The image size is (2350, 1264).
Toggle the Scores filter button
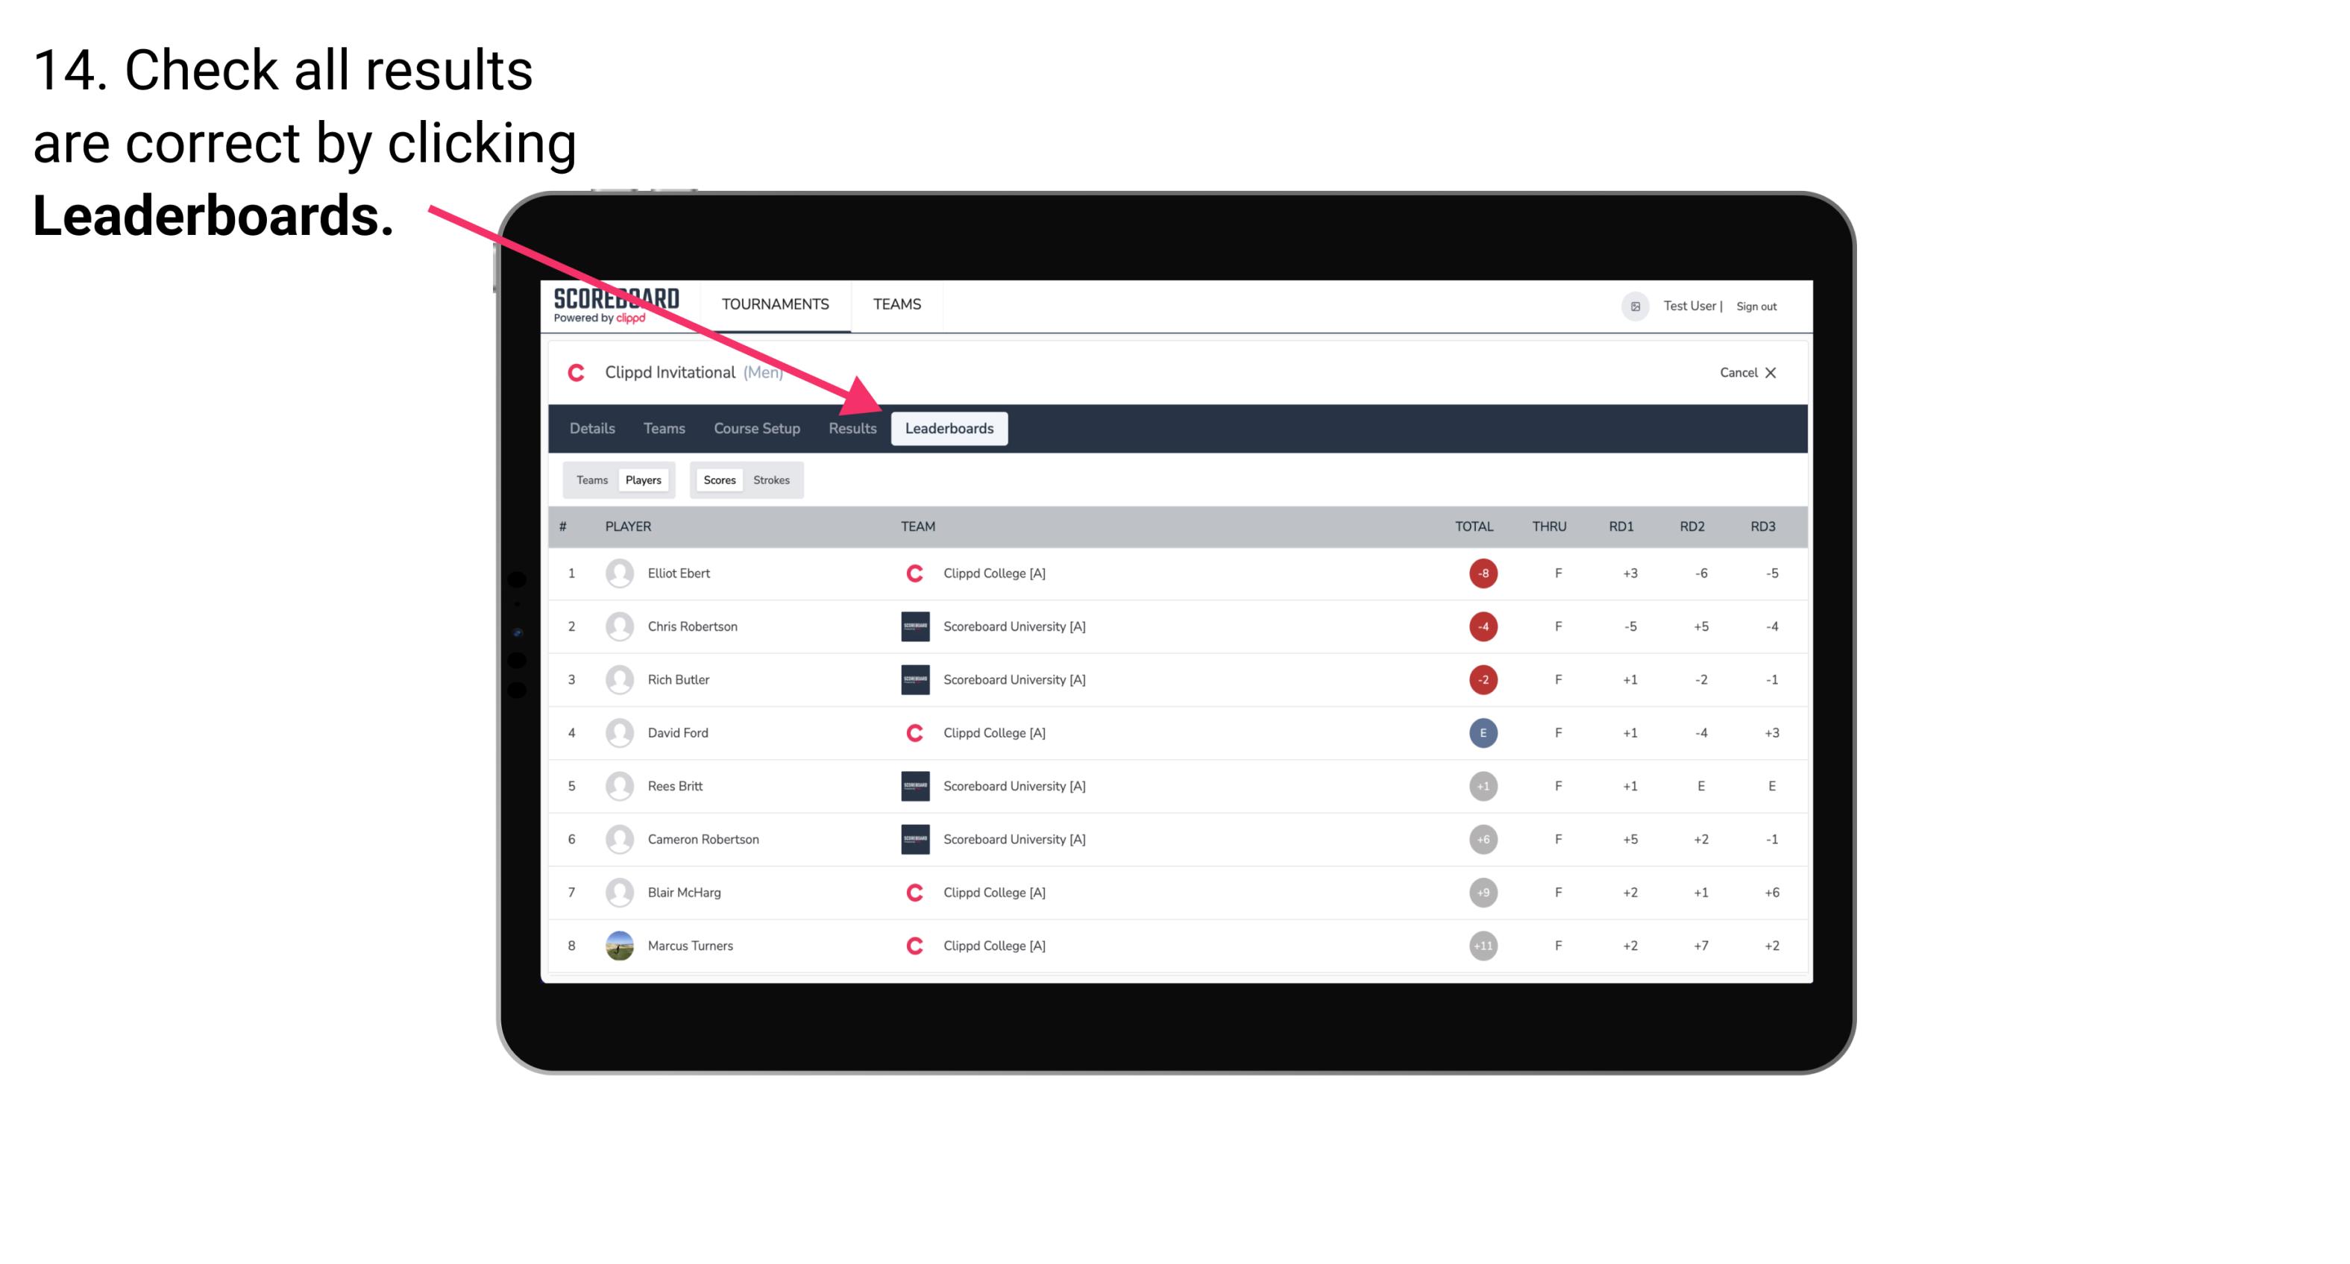pyautogui.click(x=719, y=479)
